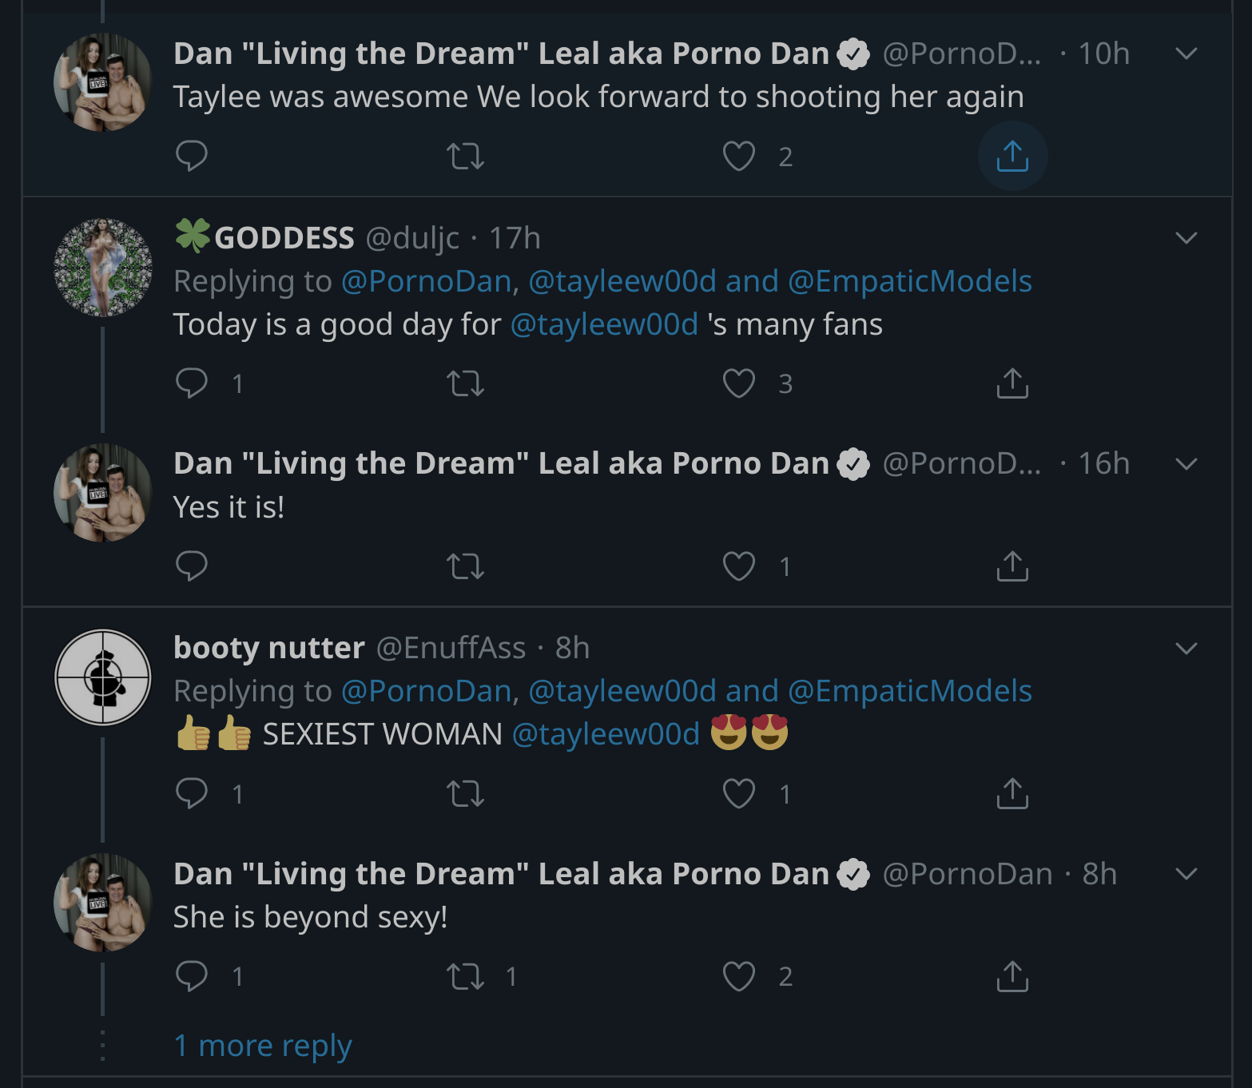
Task: Show the '1 more reply' thread
Action: click(263, 1045)
